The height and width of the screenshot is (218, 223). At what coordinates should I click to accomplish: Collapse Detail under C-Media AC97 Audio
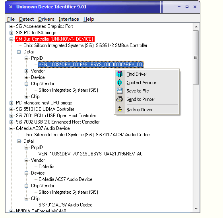click(19, 141)
